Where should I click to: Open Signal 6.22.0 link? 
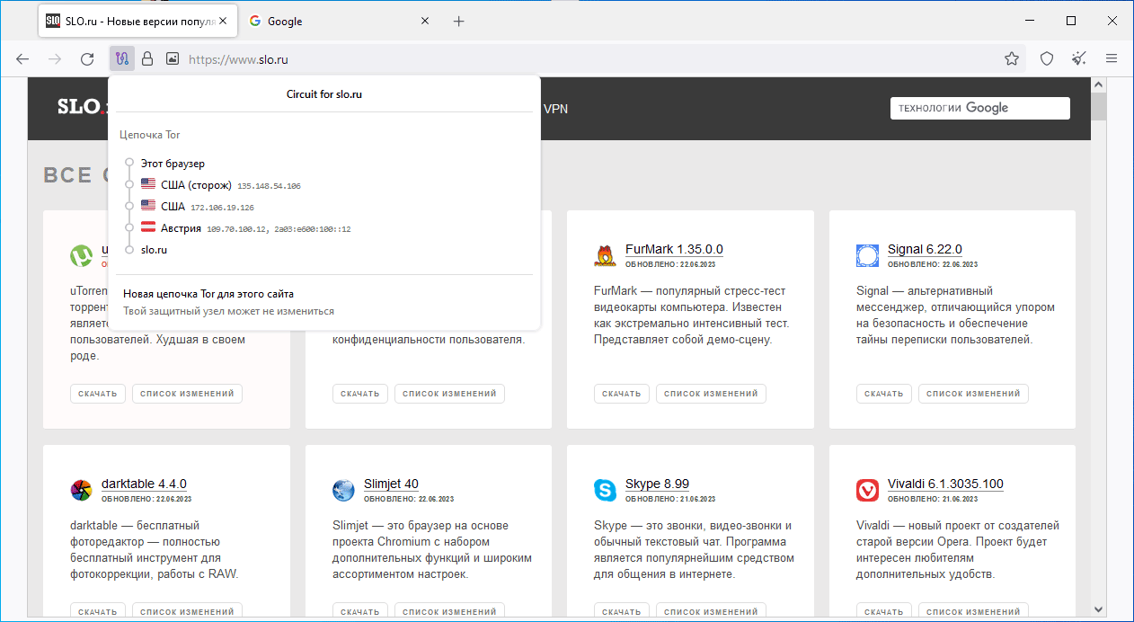(925, 249)
